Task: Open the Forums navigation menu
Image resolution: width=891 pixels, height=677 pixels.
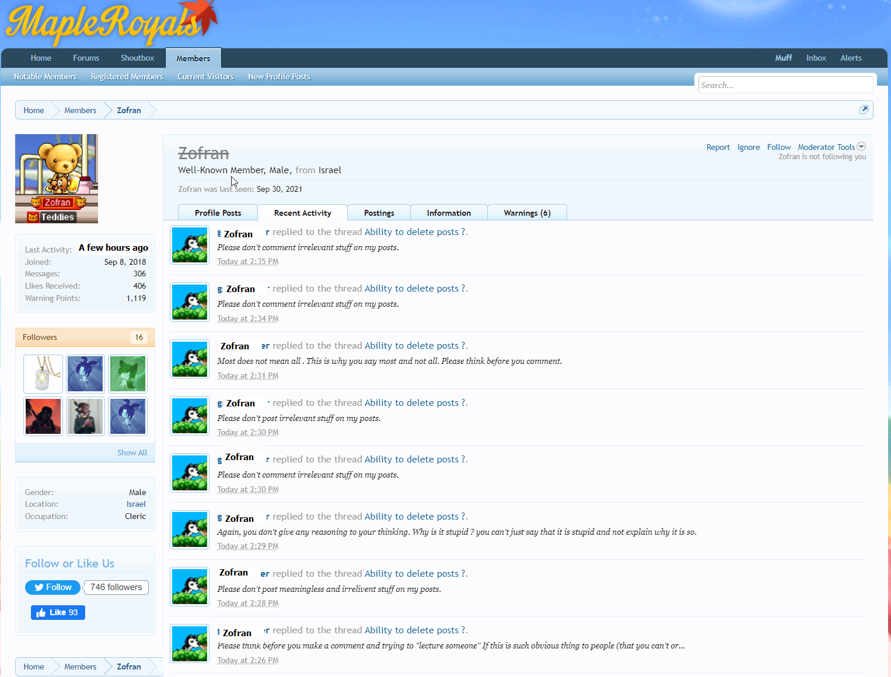Action: click(86, 58)
